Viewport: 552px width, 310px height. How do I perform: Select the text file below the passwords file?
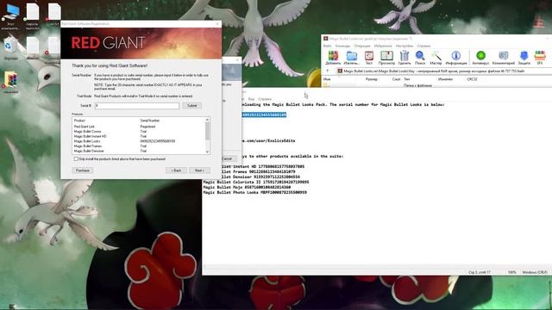(33, 48)
